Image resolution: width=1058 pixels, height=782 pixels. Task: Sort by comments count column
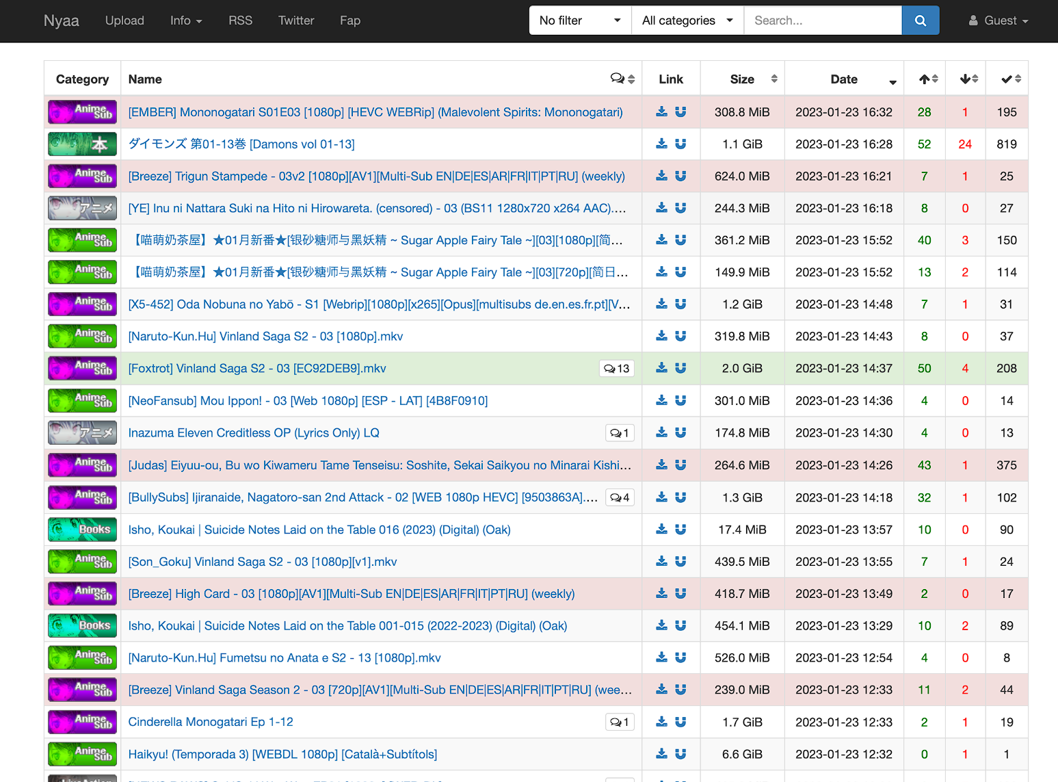(x=622, y=79)
